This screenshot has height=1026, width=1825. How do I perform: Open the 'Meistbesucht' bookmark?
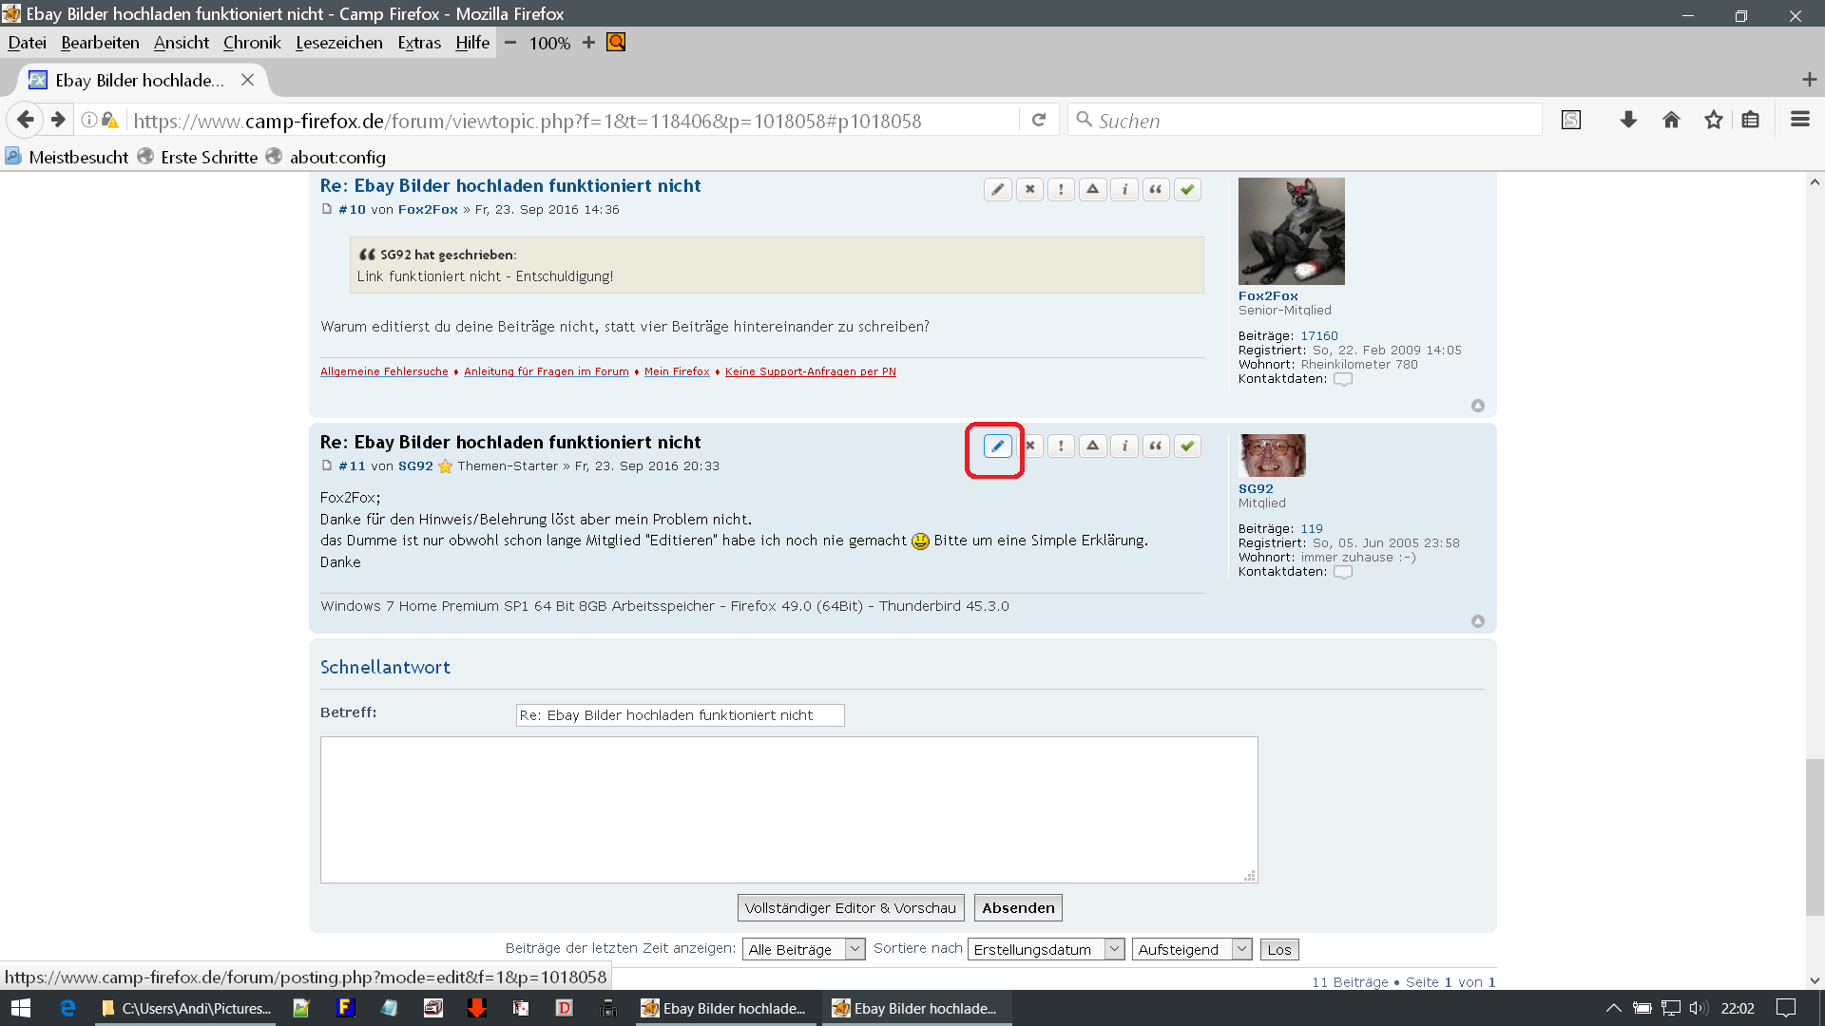point(67,157)
